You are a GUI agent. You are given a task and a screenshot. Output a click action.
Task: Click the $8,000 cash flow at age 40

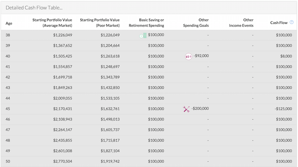[286, 56]
